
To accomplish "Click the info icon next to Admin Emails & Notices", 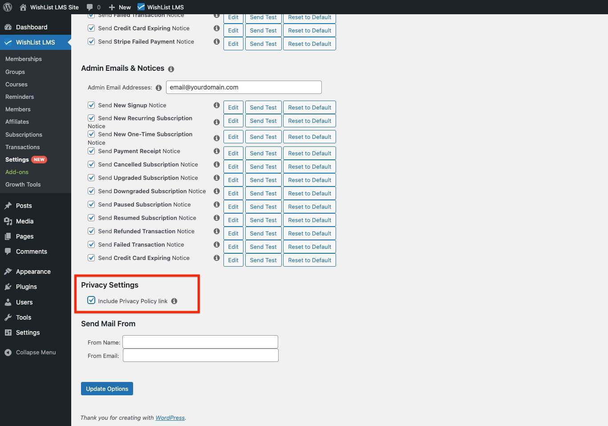I will 171,69.
